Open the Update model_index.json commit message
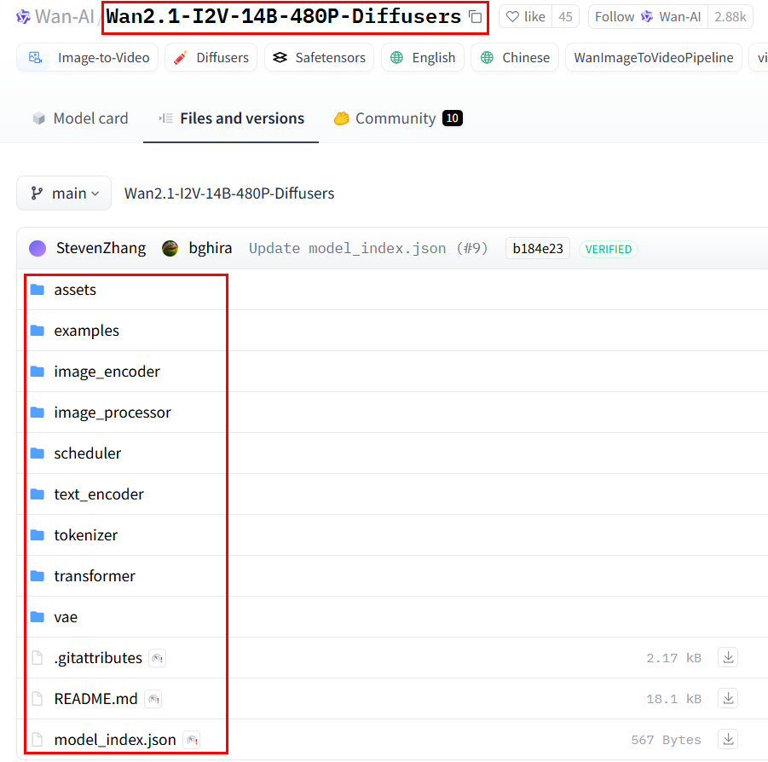The height and width of the screenshot is (762, 768). click(x=368, y=248)
